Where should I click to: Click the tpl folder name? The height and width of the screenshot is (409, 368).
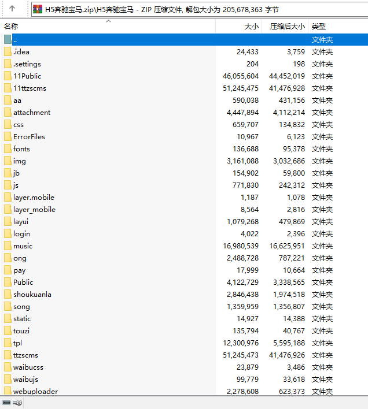[17, 343]
